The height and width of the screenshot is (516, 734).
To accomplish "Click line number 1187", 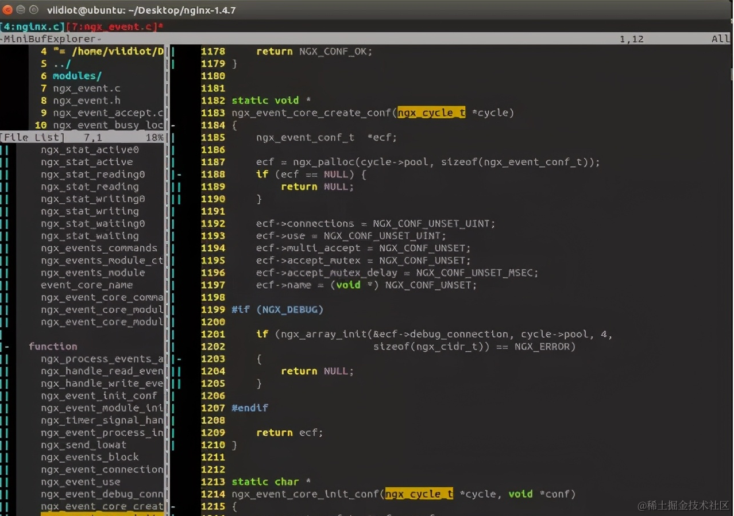I will (x=213, y=162).
